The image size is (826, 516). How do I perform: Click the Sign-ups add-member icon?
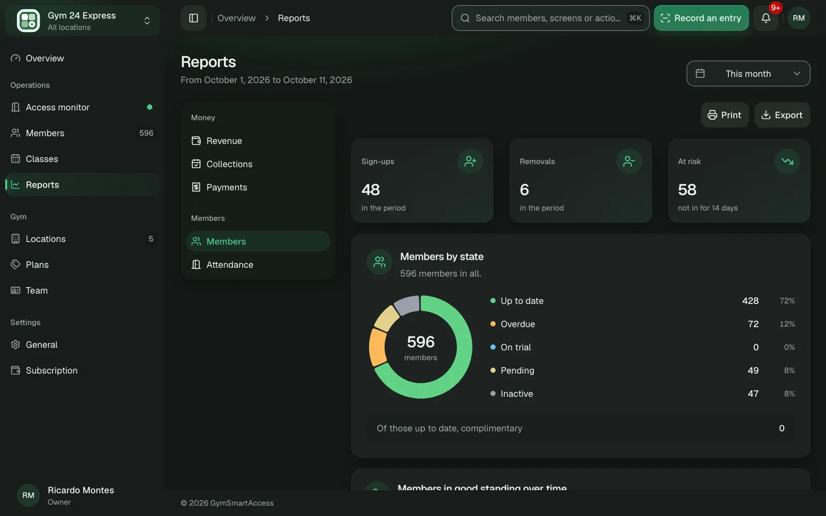tap(470, 162)
